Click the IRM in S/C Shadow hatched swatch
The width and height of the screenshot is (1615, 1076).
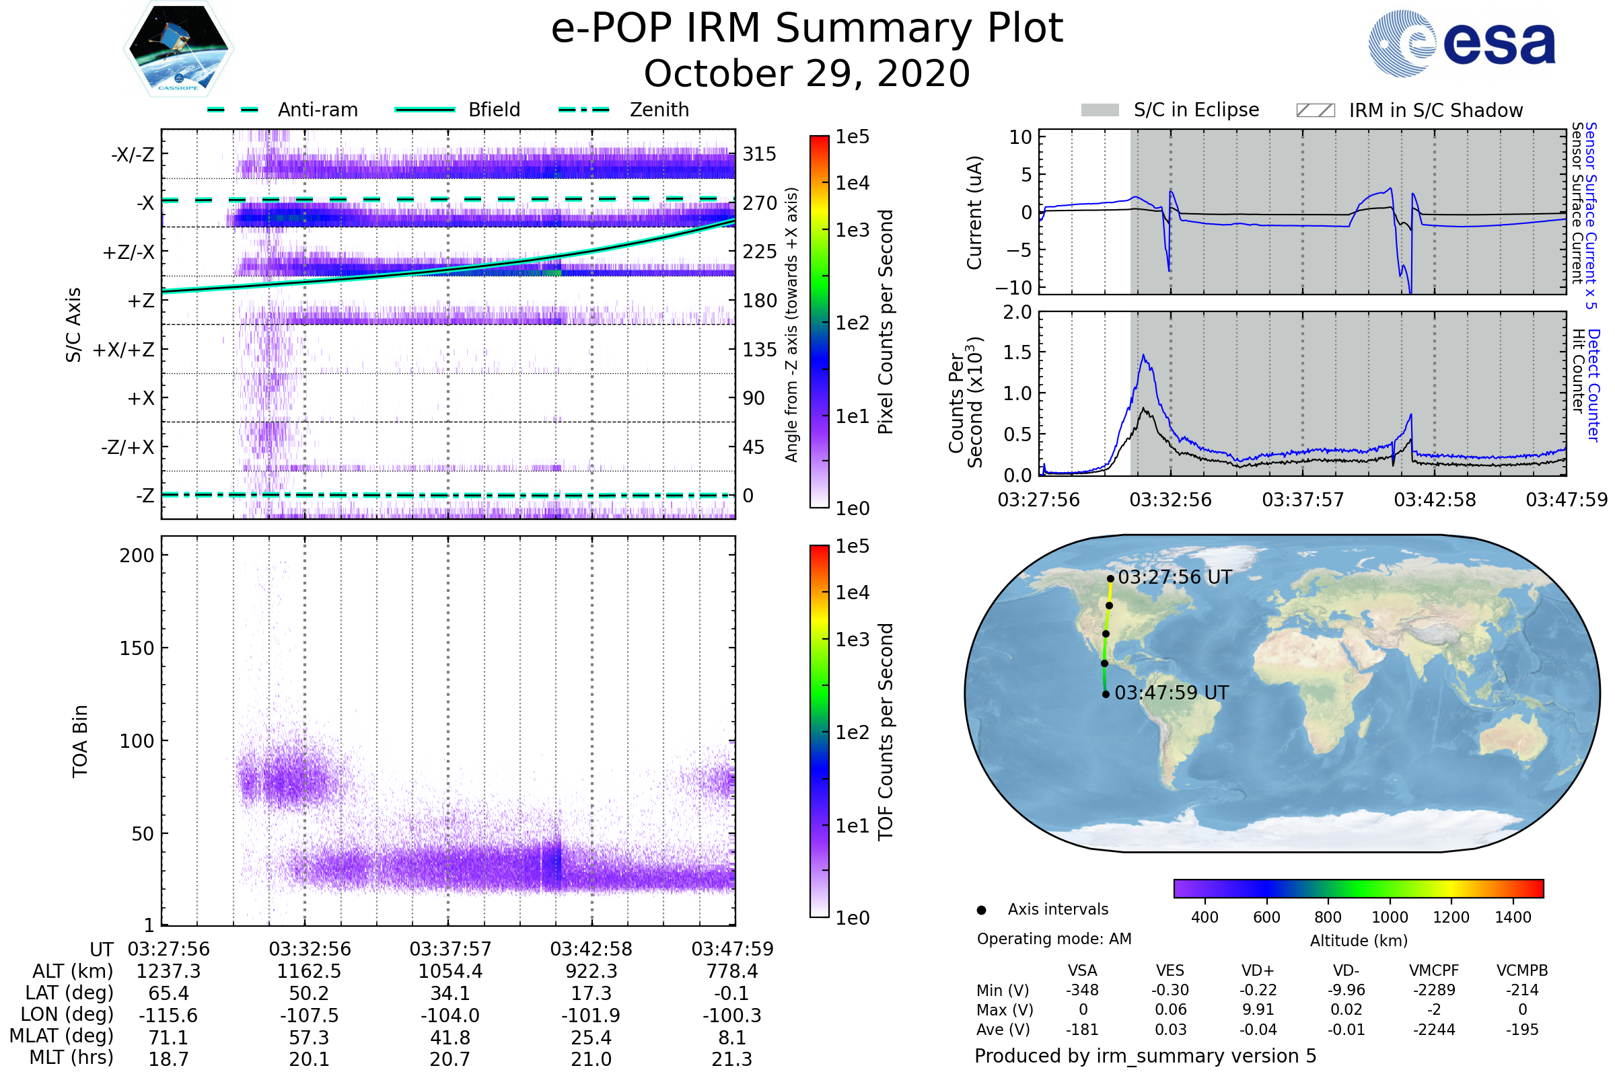[1315, 110]
